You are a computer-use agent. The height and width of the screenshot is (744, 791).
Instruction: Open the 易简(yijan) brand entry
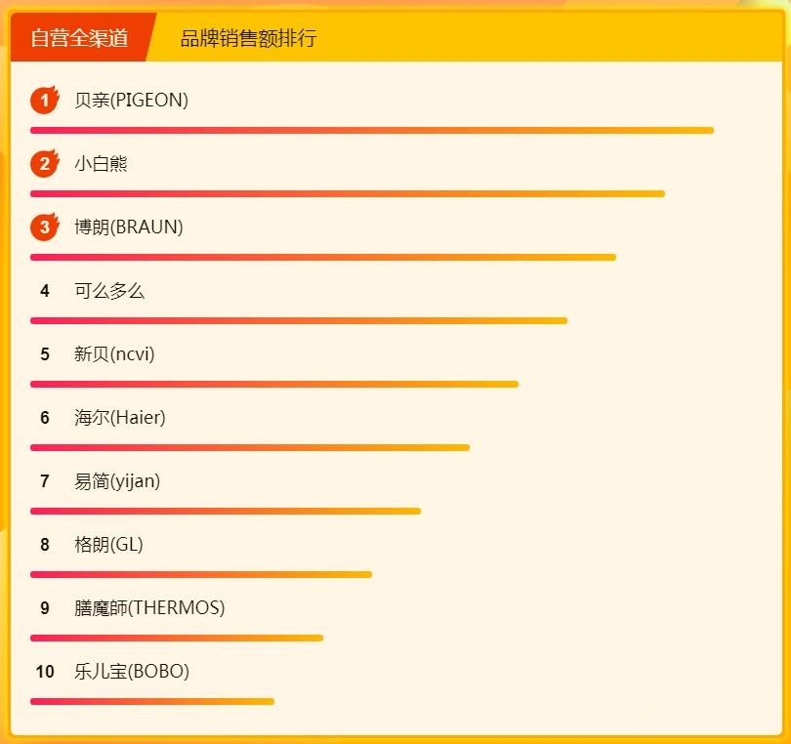pos(117,480)
